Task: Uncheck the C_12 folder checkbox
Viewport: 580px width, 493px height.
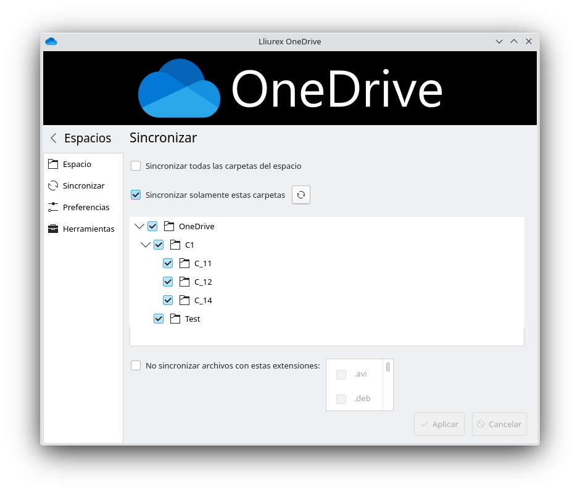Action: coord(168,282)
